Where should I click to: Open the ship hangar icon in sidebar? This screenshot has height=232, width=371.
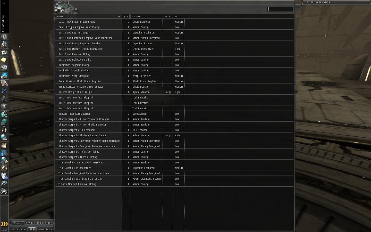point(4,184)
